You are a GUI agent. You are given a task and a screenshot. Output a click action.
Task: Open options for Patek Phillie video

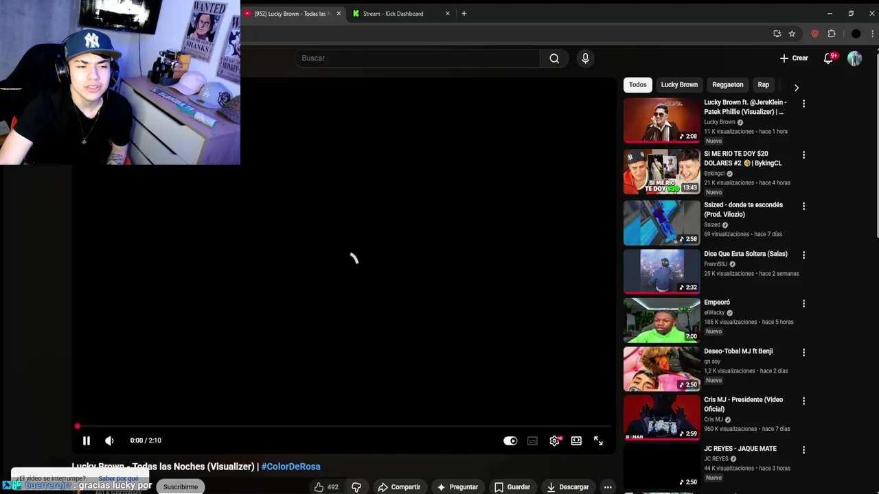803,104
